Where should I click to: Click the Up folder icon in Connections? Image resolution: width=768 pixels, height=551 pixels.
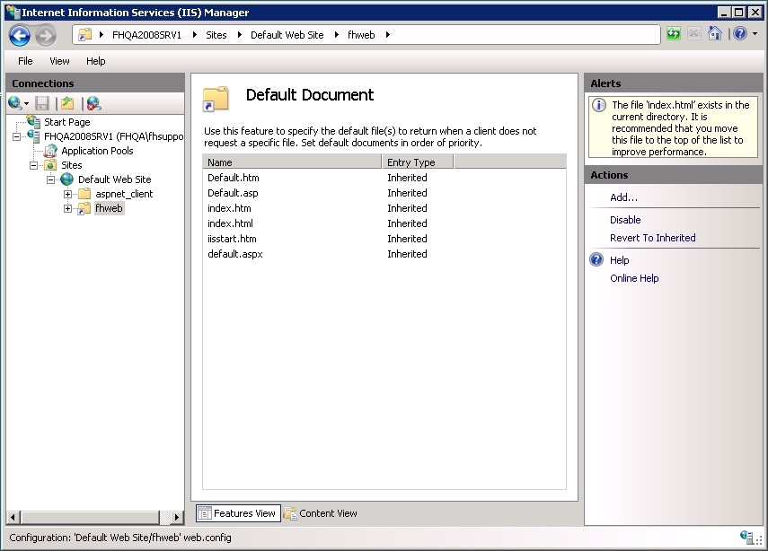67,103
